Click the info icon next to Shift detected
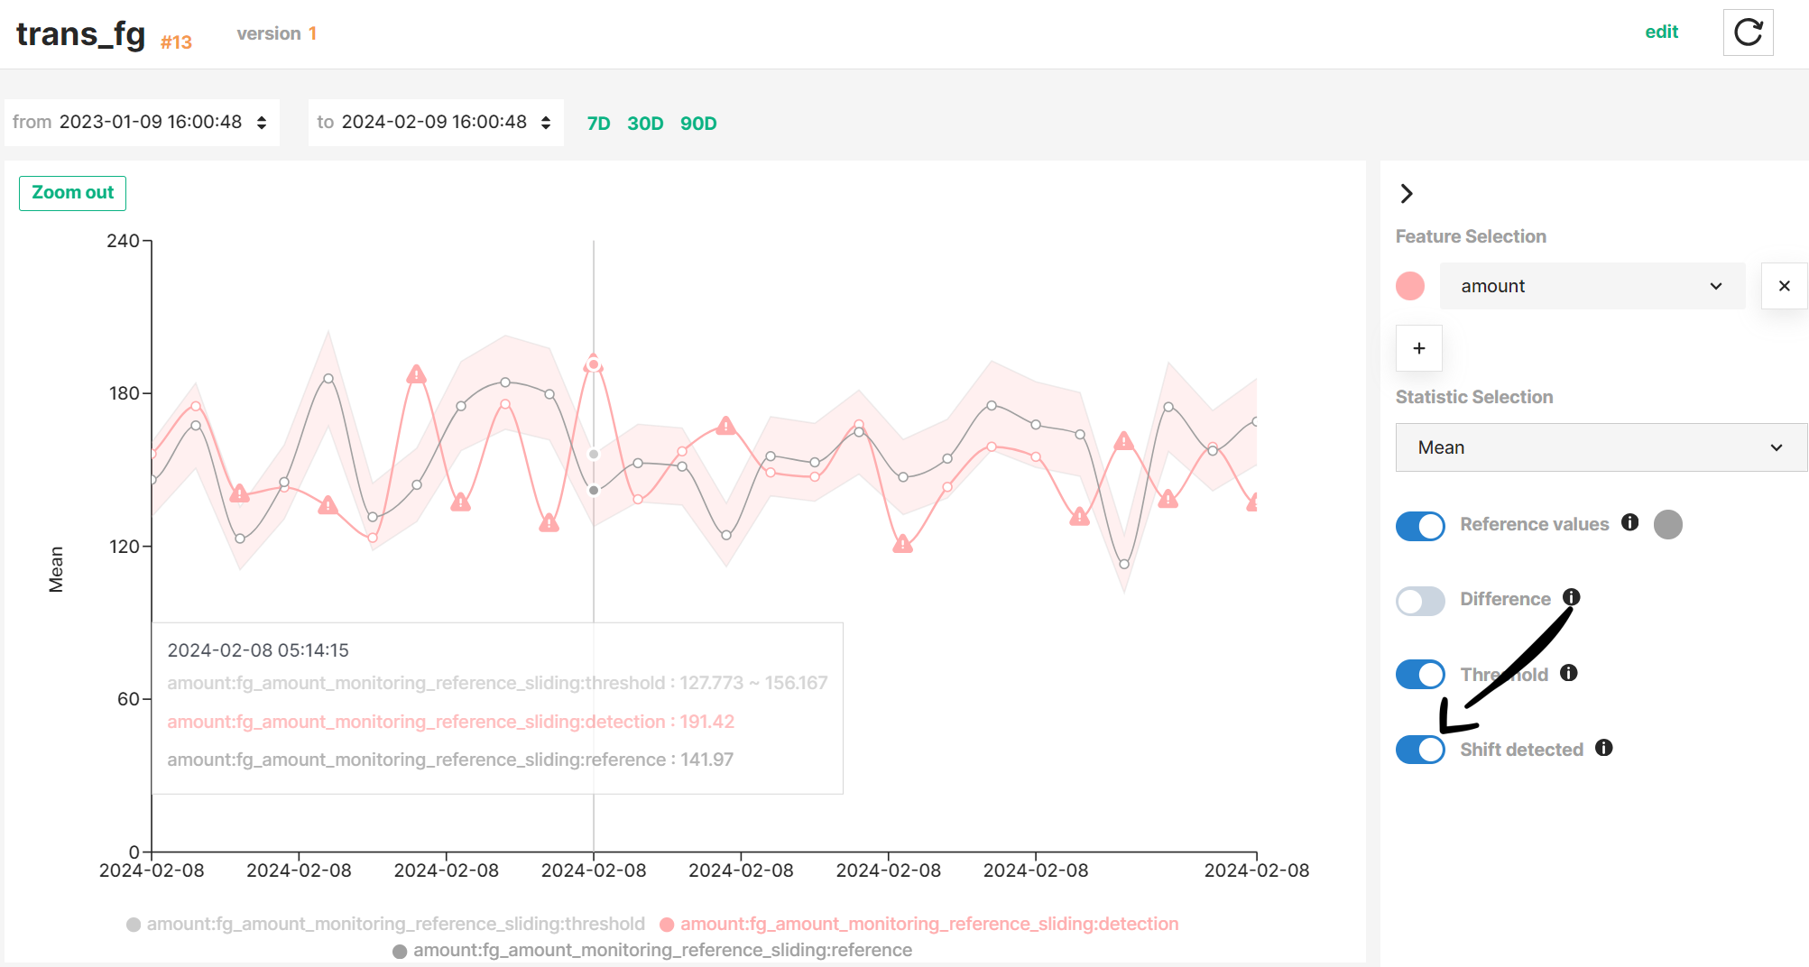Viewport: 1809px width, 967px height. pos(1605,748)
